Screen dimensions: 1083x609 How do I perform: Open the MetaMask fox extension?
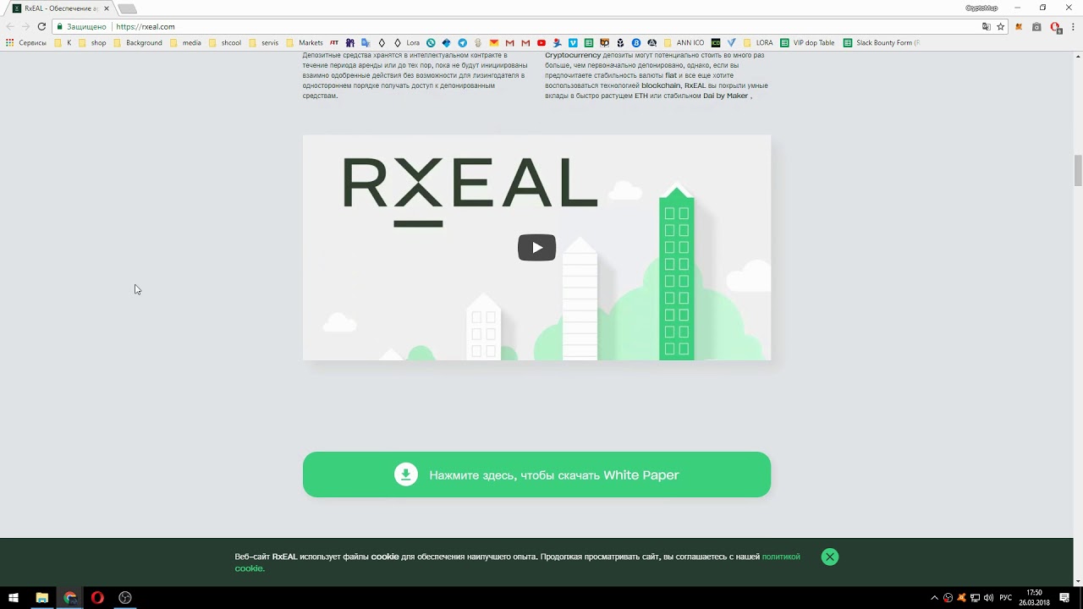tap(1019, 26)
